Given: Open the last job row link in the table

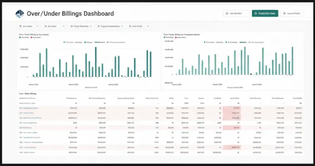Looking at the screenshot, I should coord(27,153).
